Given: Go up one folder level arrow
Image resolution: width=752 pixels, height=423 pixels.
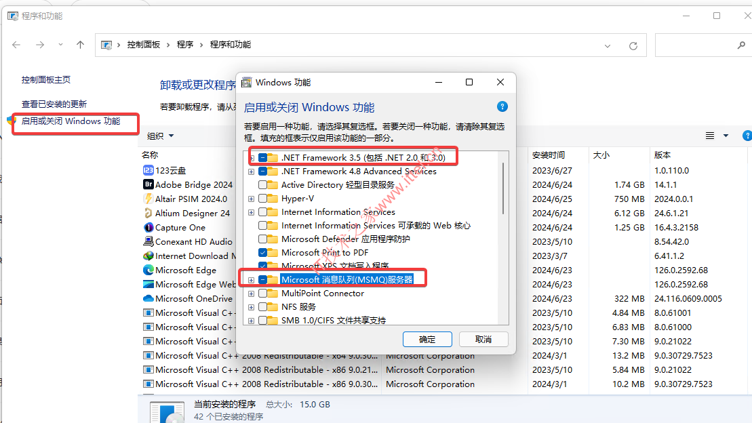Looking at the screenshot, I should (x=80, y=45).
